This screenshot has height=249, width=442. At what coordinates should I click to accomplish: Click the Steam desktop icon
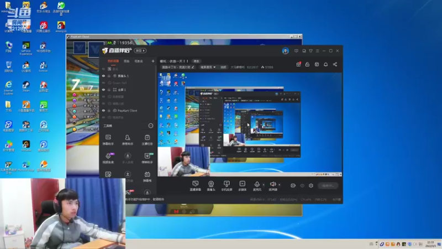click(x=26, y=87)
